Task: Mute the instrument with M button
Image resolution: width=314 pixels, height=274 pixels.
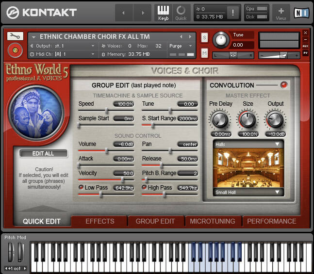Action: [204, 53]
